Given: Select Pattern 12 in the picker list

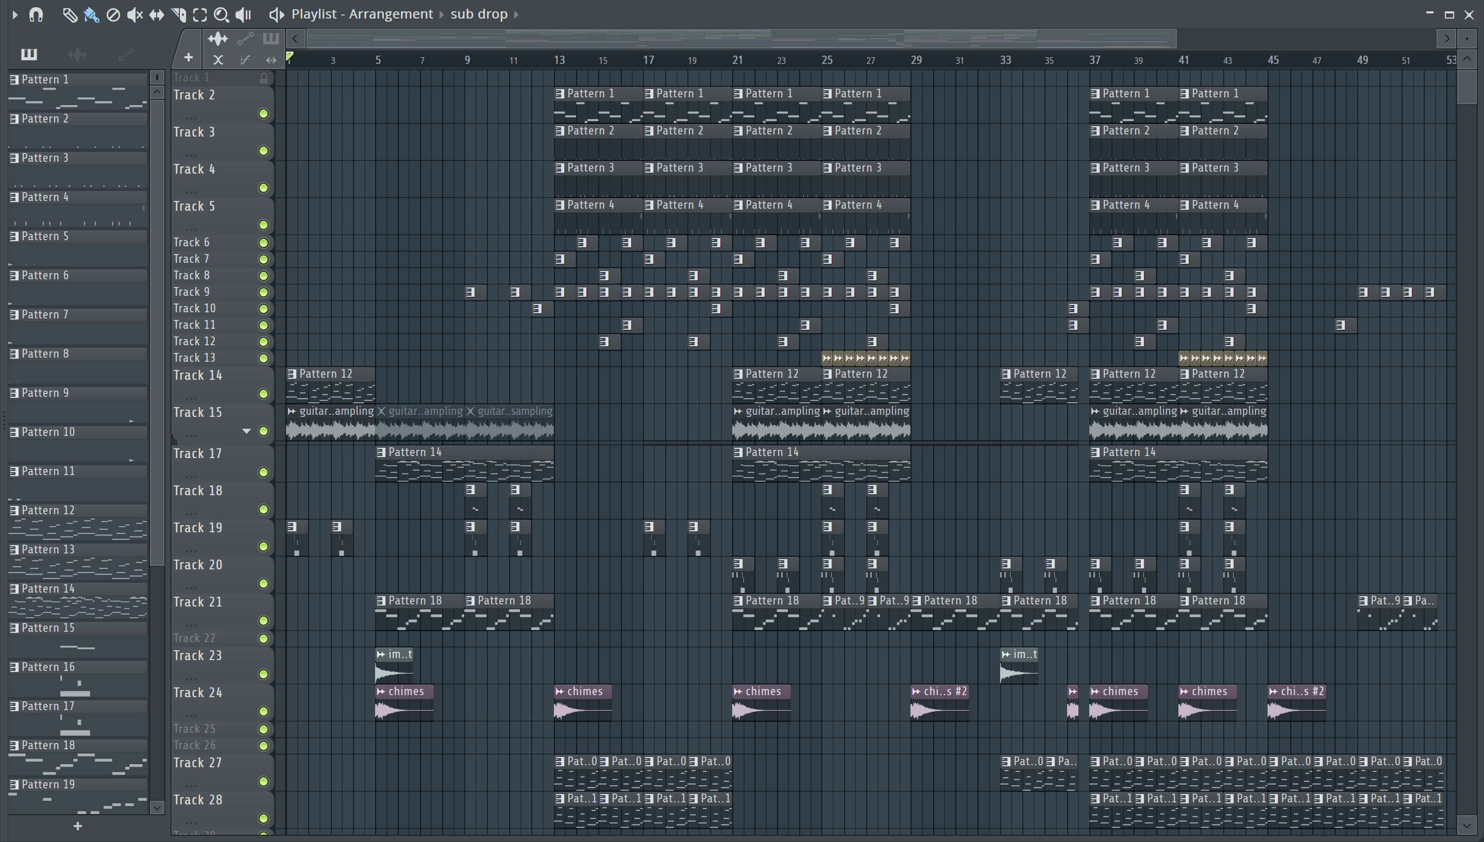Looking at the screenshot, I should coord(48,510).
